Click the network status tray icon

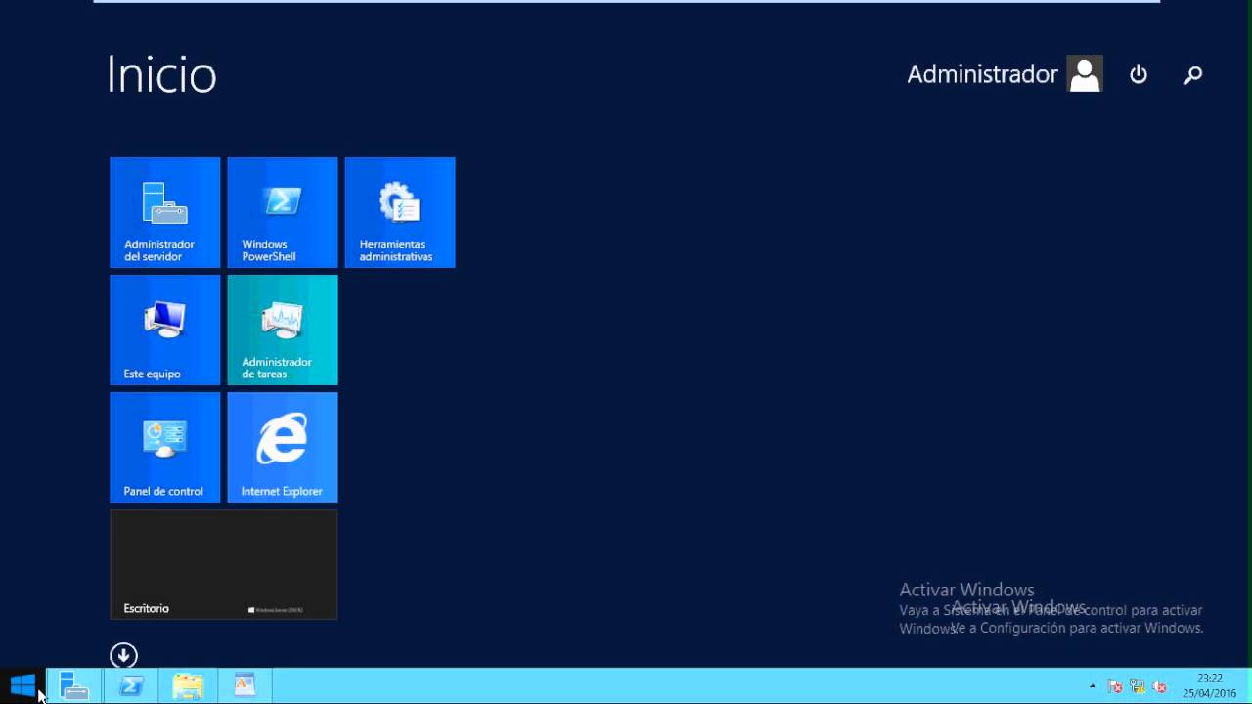pyautogui.click(x=1138, y=686)
